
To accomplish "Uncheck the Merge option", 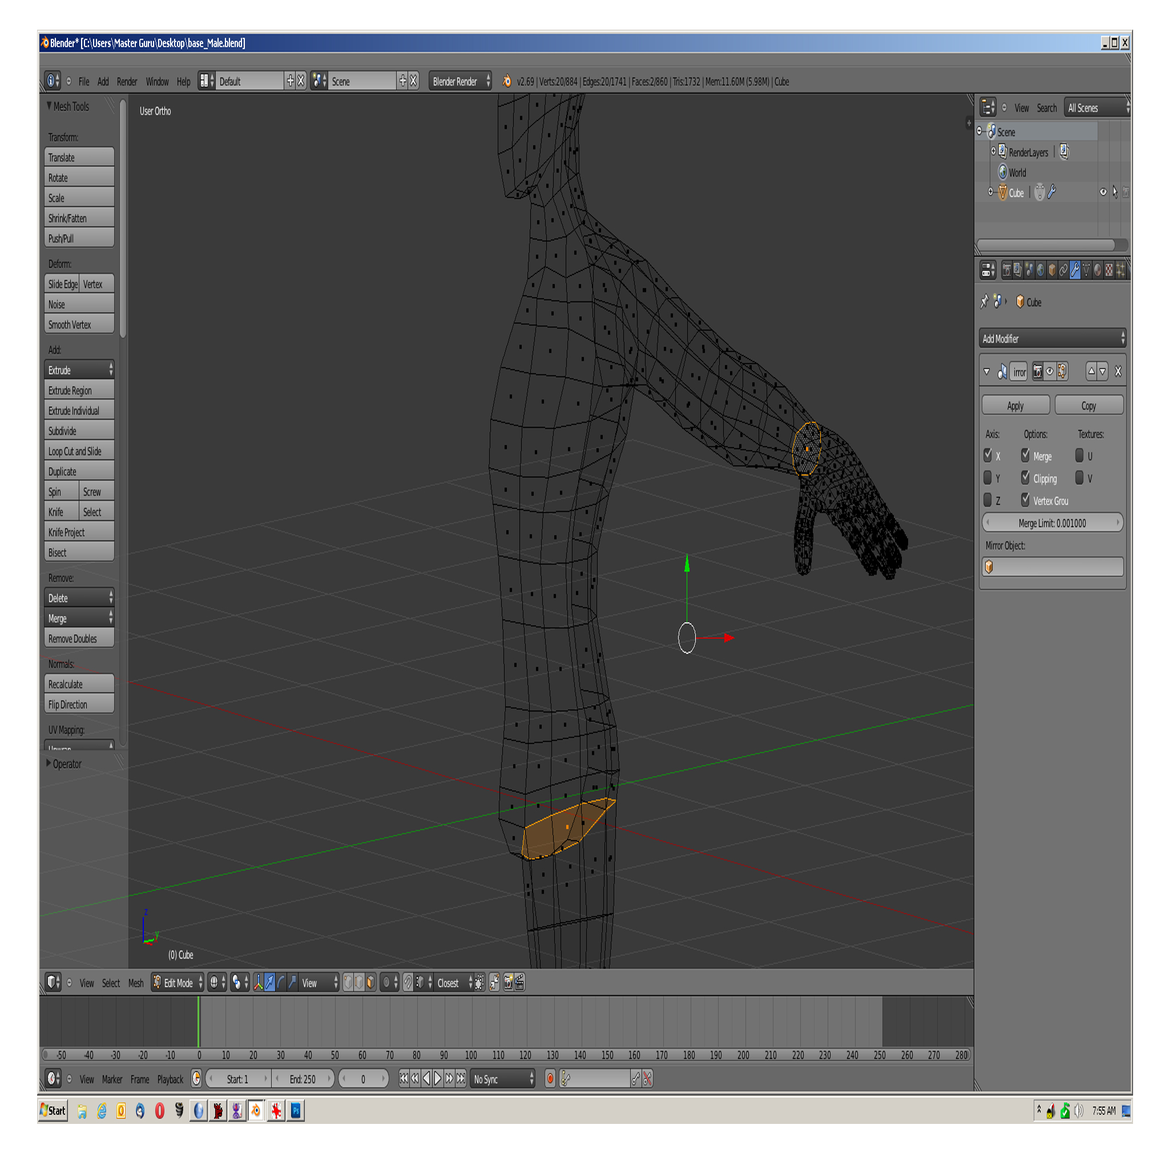I will click(1026, 455).
